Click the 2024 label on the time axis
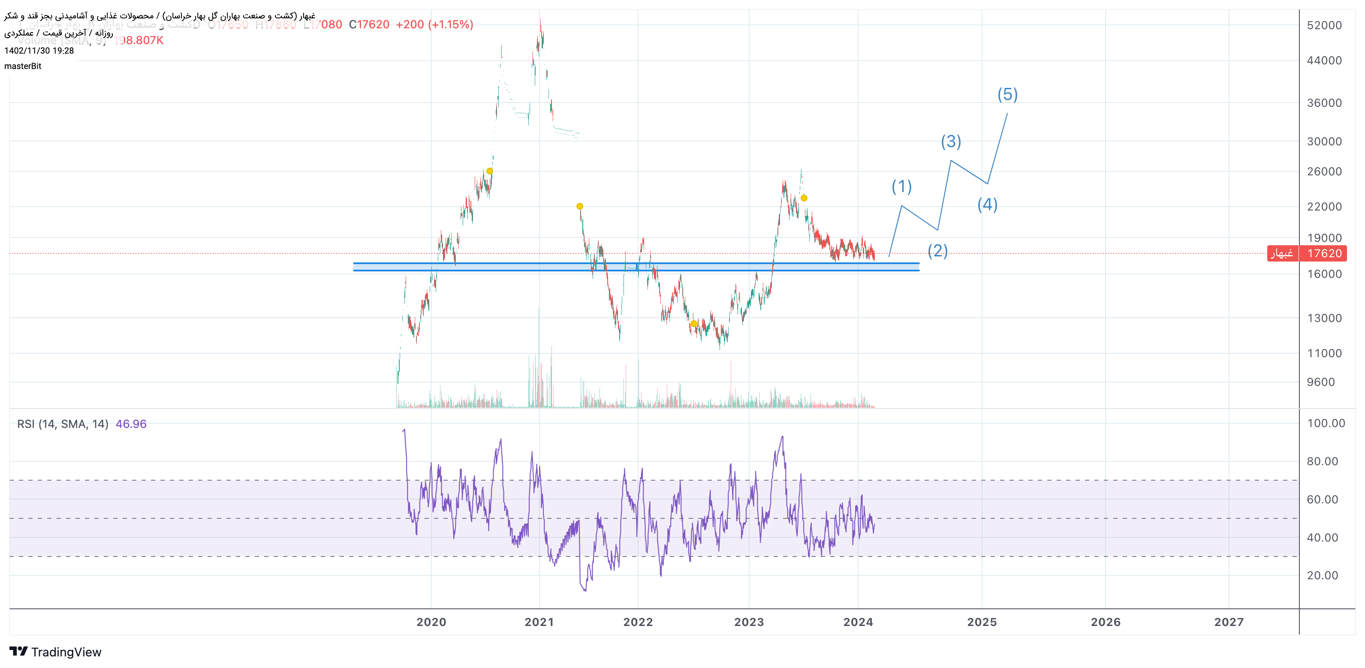1365x668 pixels. coord(858,622)
